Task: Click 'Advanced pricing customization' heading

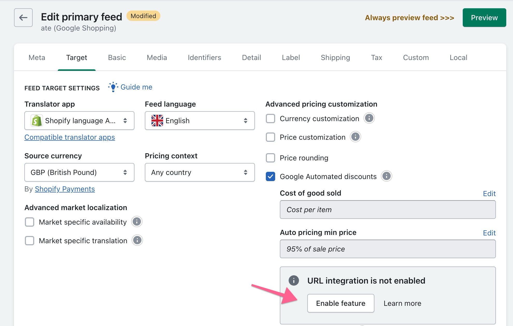Action: click(321, 104)
